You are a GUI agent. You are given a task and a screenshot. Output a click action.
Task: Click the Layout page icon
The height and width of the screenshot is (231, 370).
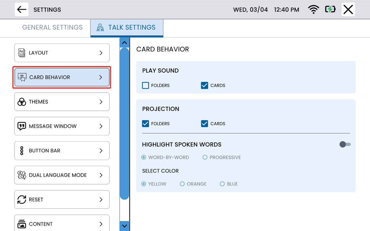coord(22,53)
